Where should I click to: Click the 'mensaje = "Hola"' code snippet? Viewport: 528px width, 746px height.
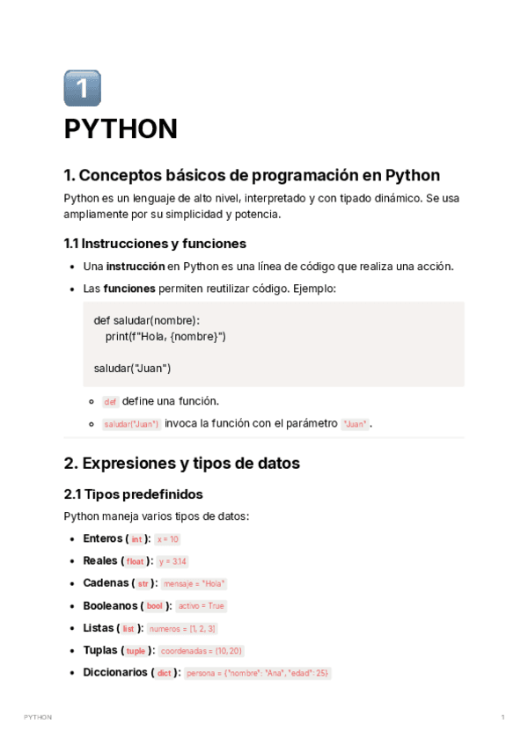[x=194, y=583]
